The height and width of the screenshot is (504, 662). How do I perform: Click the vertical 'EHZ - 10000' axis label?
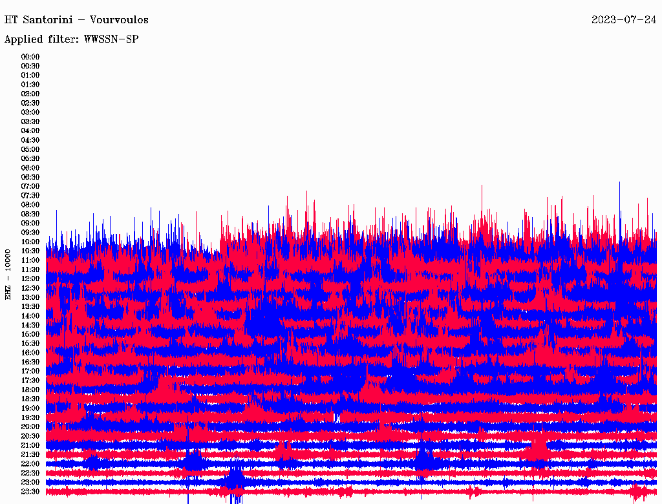pos(8,273)
